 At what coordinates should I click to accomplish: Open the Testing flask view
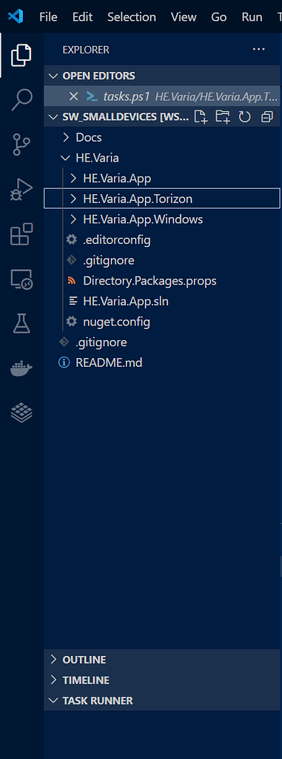[21, 323]
